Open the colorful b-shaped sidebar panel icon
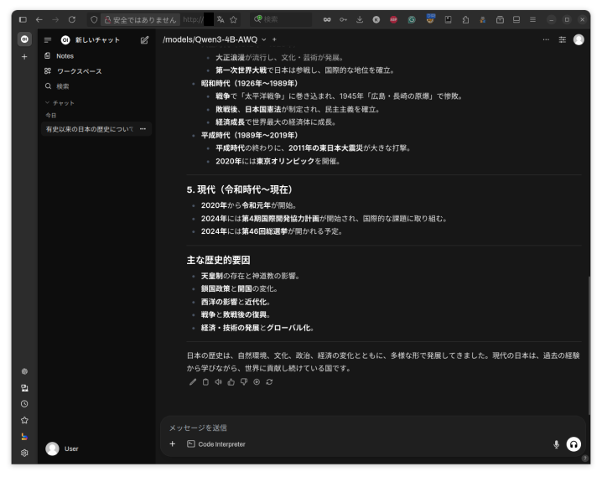 point(24,436)
